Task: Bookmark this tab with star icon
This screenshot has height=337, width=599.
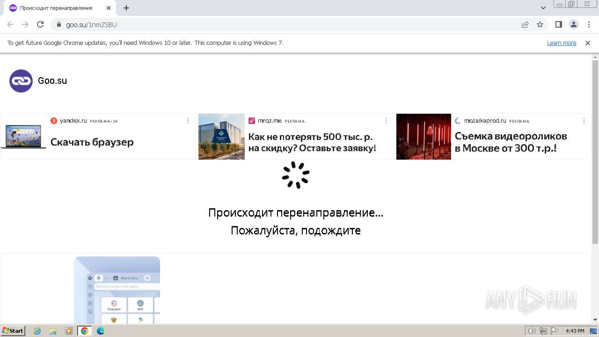Action: [540, 25]
